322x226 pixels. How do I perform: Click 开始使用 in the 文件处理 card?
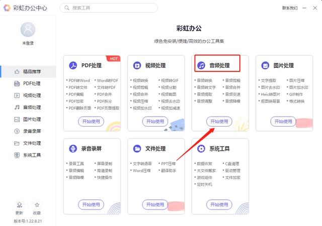155,204
